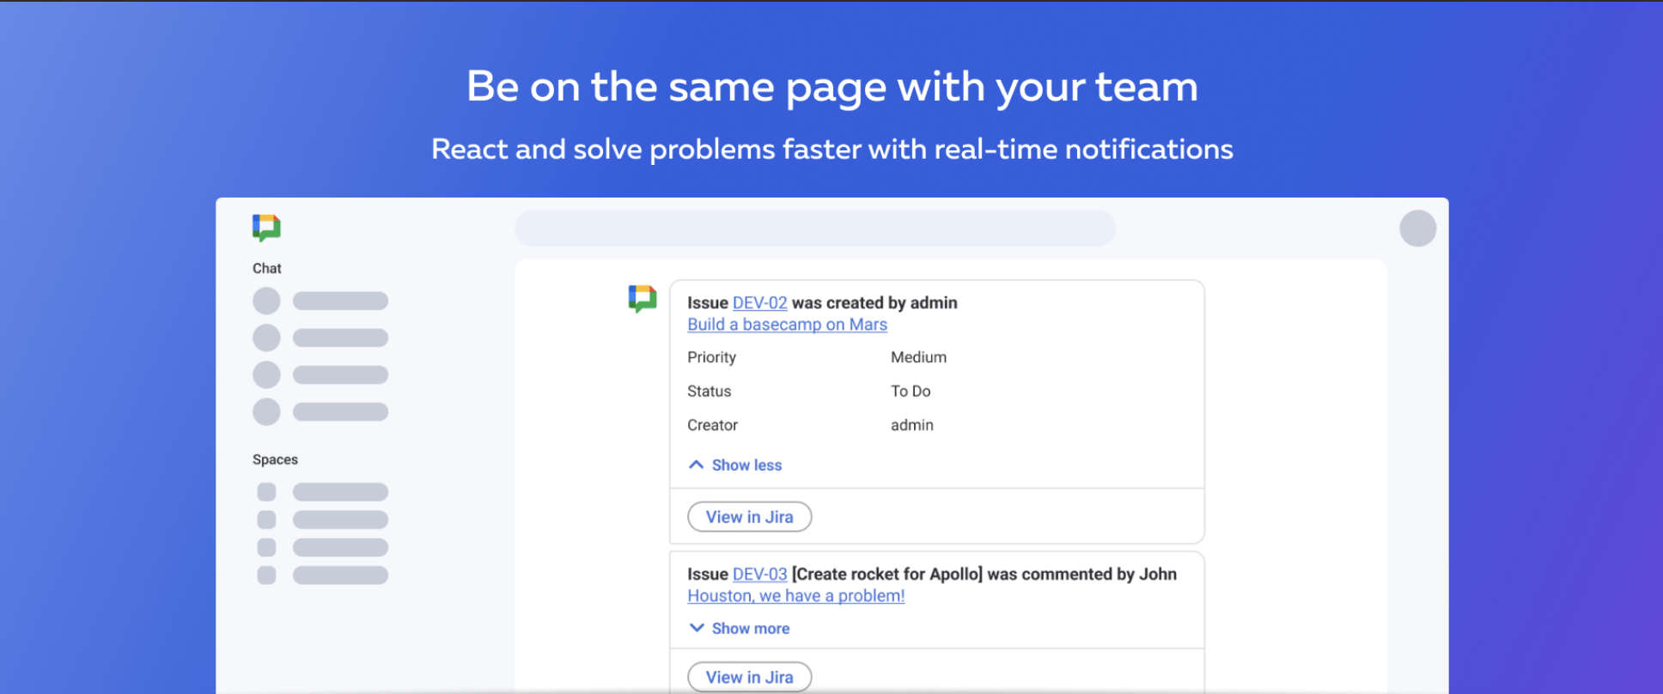Open the DEV-02 issue link

click(x=759, y=302)
